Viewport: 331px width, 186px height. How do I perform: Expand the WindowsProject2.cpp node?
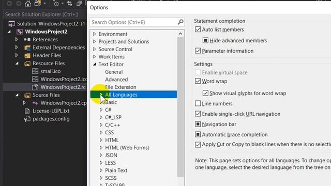pos(24,103)
